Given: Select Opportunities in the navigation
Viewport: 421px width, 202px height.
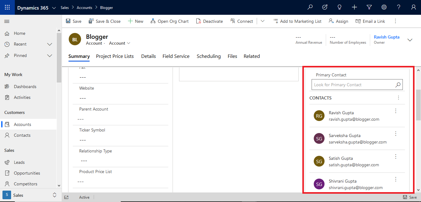Looking at the screenshot, I should [27, 173].
